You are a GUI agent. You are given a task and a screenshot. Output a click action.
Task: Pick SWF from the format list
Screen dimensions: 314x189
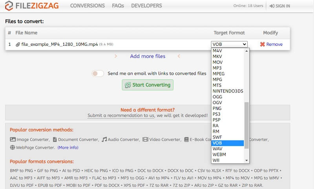point(228,137)
